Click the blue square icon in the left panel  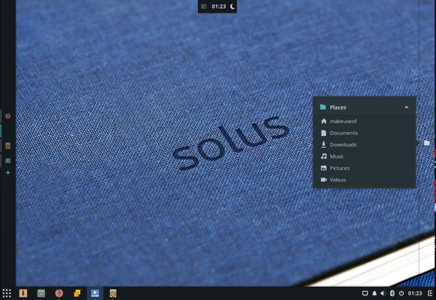pos(8,161)
